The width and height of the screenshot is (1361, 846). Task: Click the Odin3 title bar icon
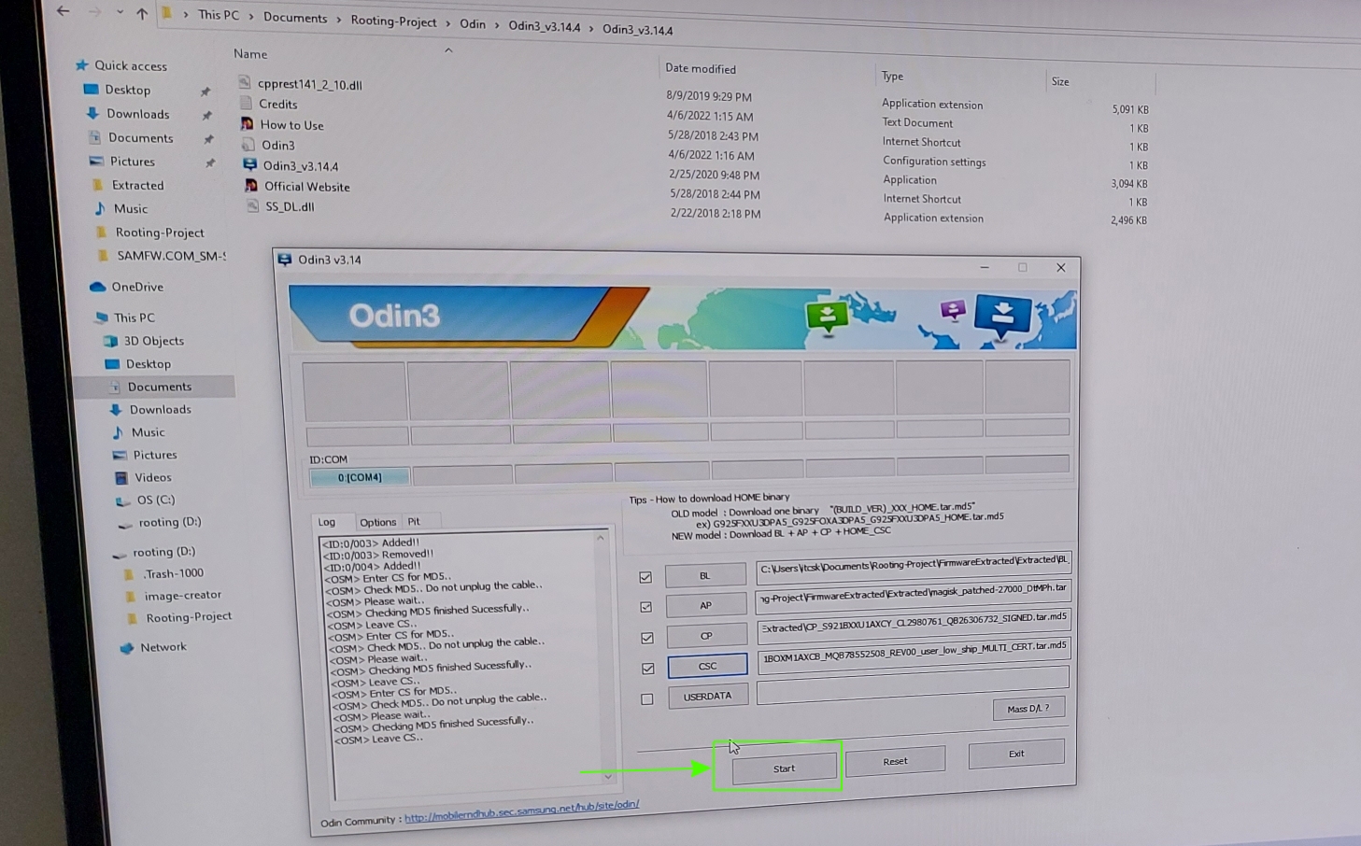point(285,260)
